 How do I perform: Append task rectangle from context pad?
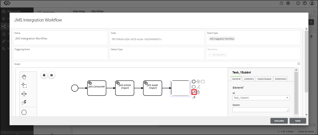[x=202, y=82]
